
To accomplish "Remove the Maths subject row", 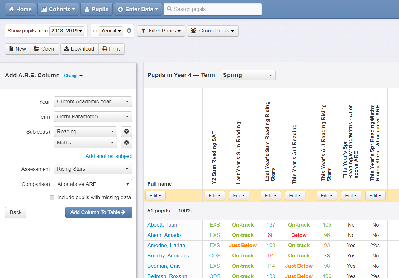I will [126, 143].
